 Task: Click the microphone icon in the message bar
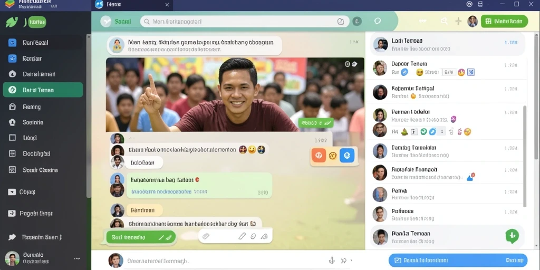tap(332, 261)
